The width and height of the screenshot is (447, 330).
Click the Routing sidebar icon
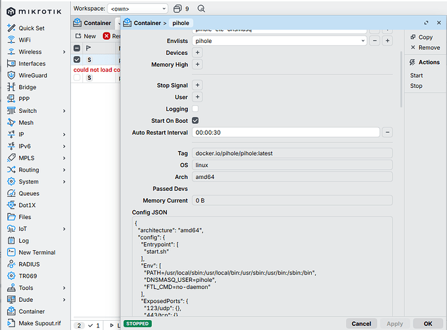click(11, 170)
